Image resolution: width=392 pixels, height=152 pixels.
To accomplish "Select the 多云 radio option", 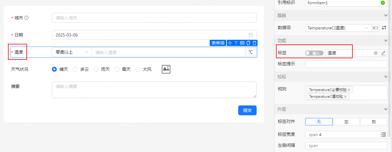I will point(75,69).
